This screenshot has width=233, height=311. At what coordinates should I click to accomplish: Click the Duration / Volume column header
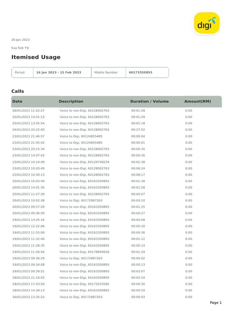[149, 101]
